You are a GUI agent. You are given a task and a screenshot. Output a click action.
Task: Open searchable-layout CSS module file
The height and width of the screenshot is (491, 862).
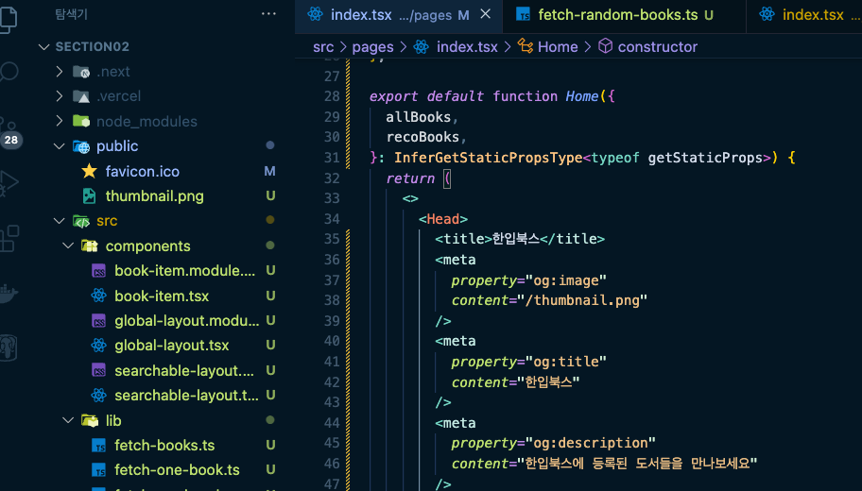pyautogui.click(x=184, y=371)
